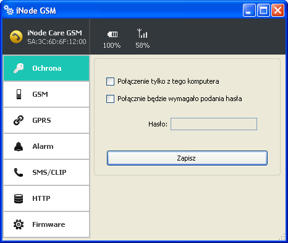
Task: Toggle 'Połącznie będzie wymagało podania hasła' checkbox
Action: 110,99
